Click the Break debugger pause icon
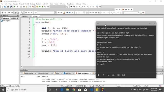 point(91,7)
